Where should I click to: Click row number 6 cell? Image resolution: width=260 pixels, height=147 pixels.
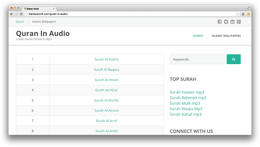pos(33,111)
